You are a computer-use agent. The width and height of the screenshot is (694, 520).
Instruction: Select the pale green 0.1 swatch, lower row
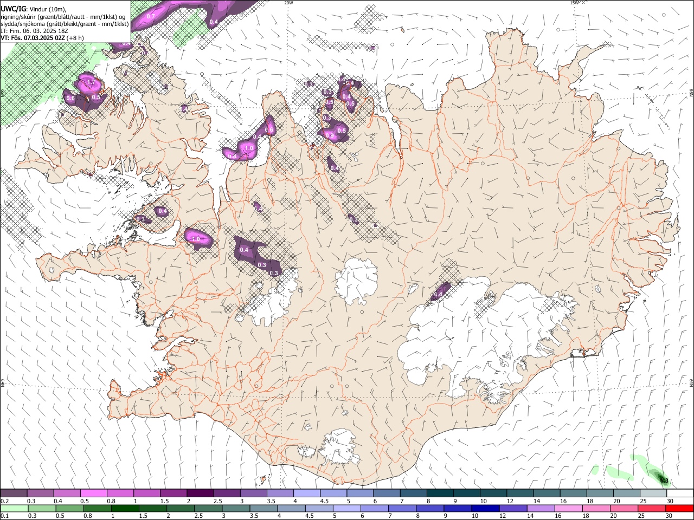pos(14,508)
